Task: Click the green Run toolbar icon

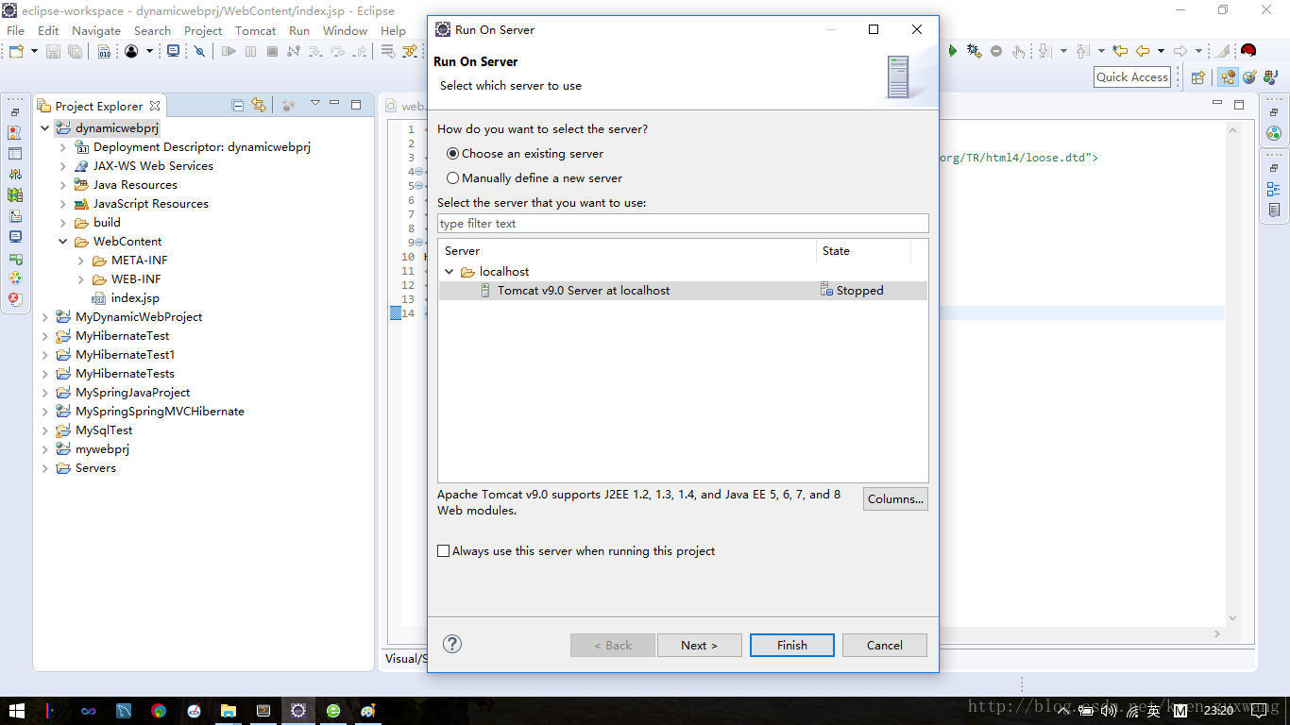Action: [x=953, y=51]
